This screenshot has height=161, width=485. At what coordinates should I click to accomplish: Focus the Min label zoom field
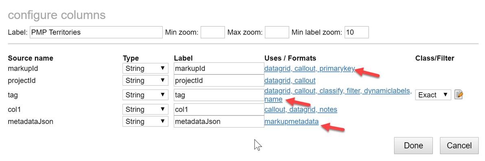click(357, 32)
